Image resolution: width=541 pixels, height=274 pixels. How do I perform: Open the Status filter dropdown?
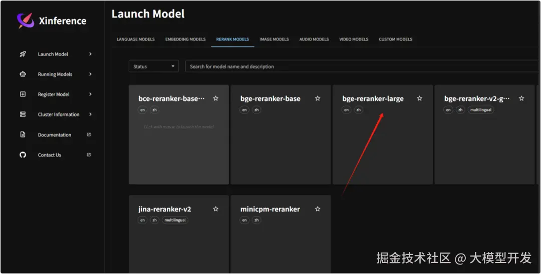[154, 66]
